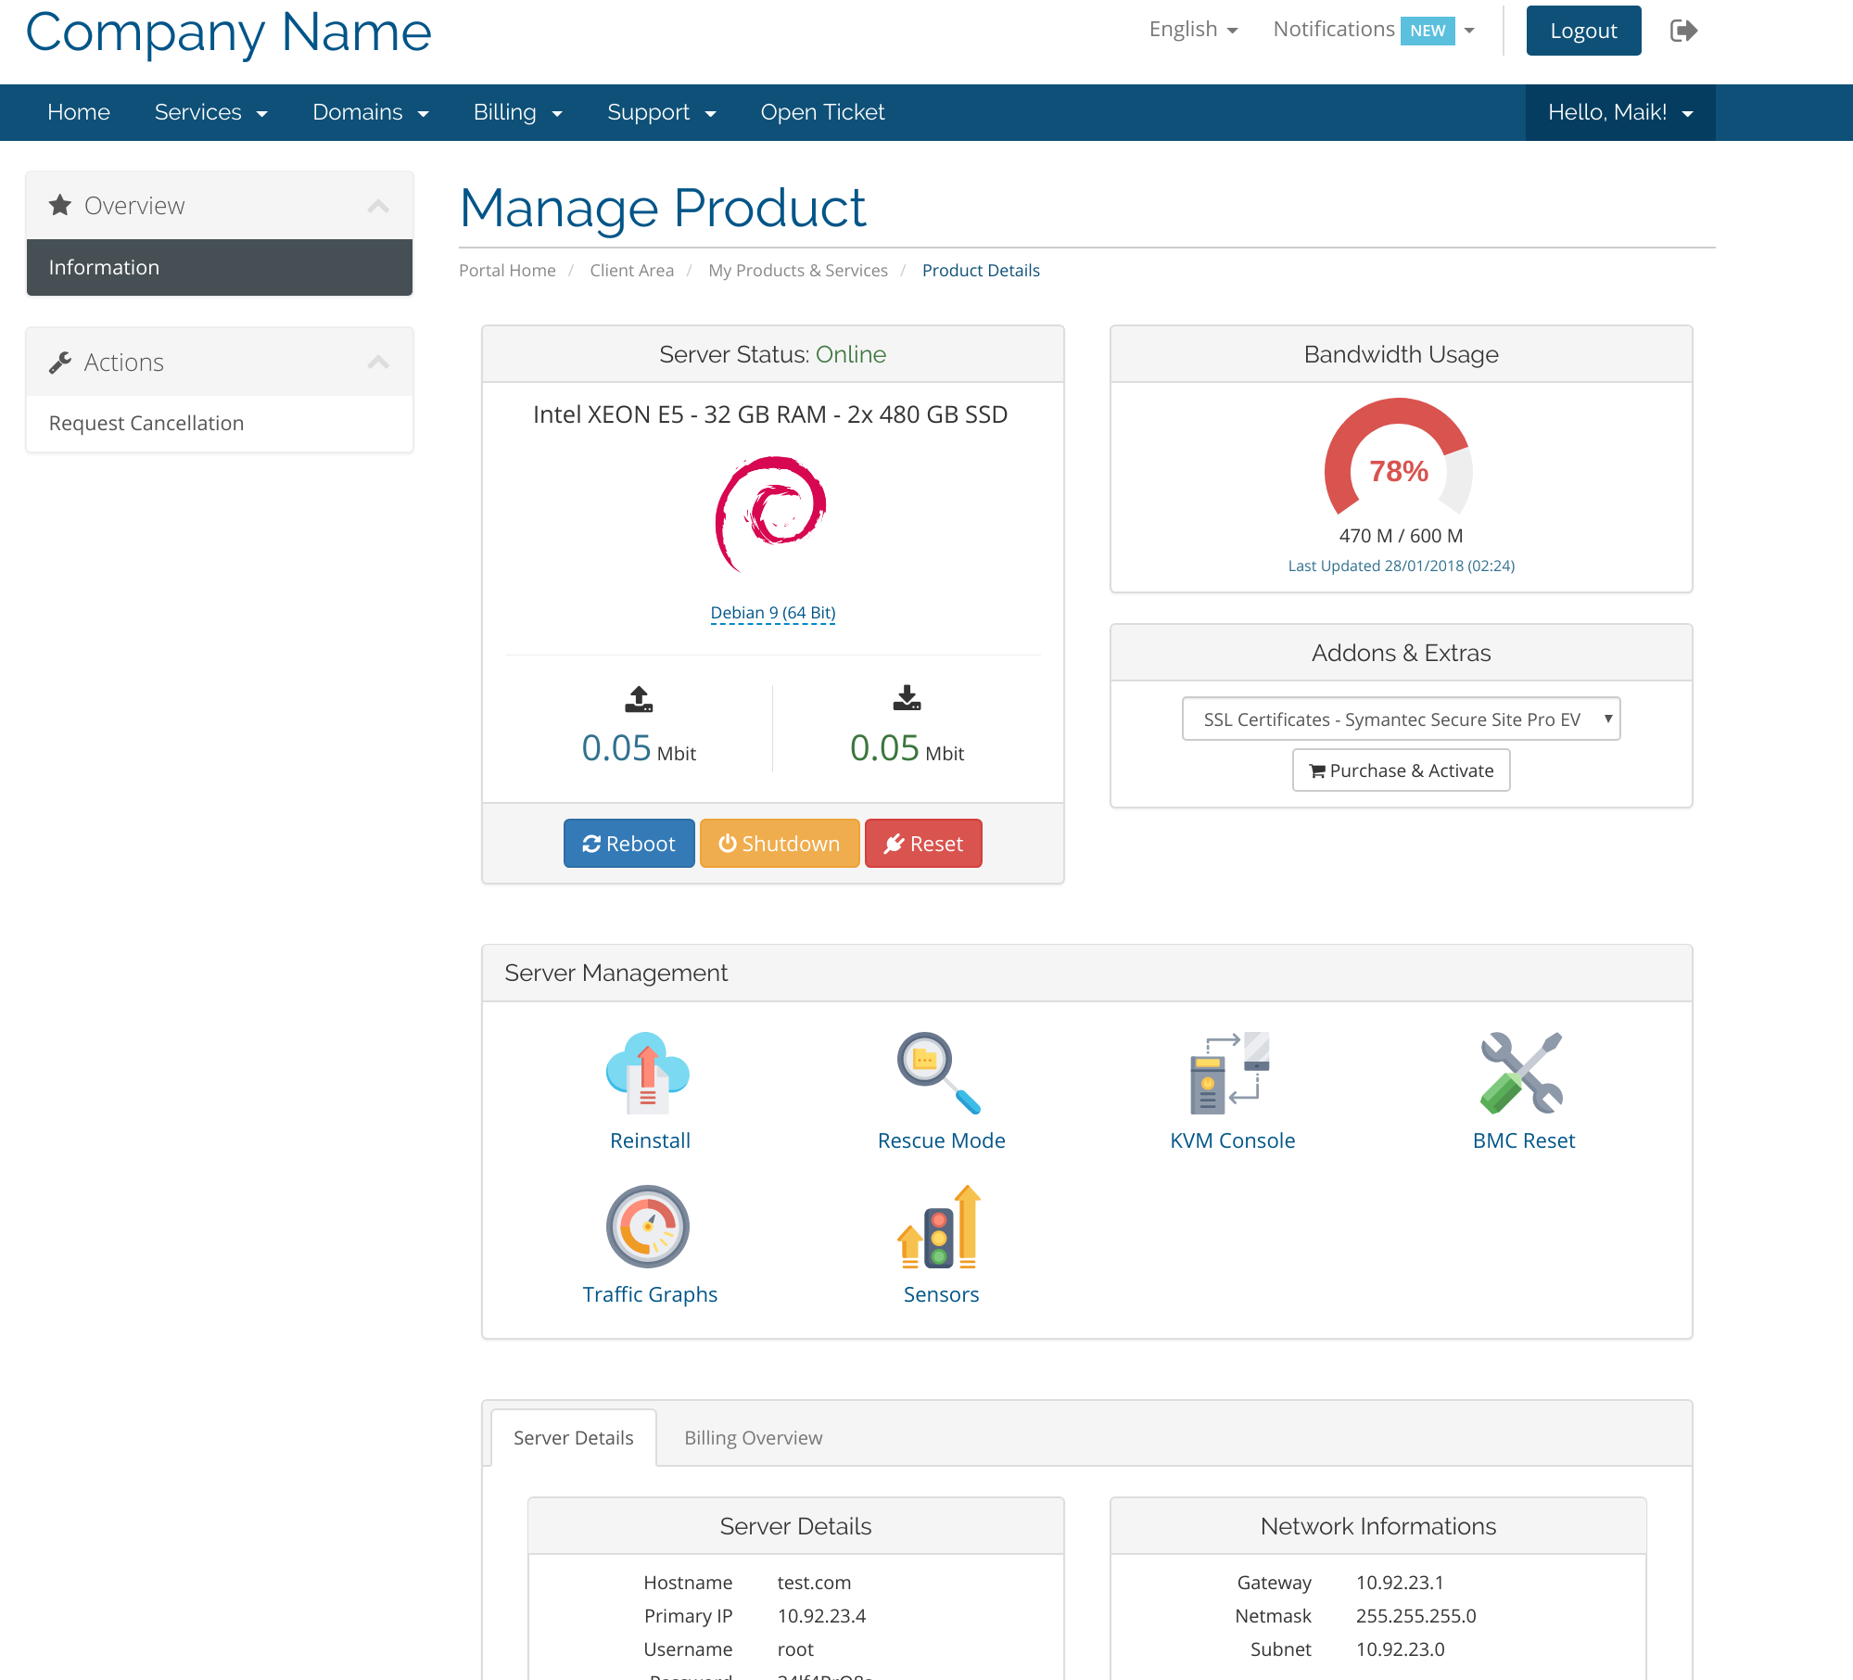Click the Debian swirl logo

771,514
